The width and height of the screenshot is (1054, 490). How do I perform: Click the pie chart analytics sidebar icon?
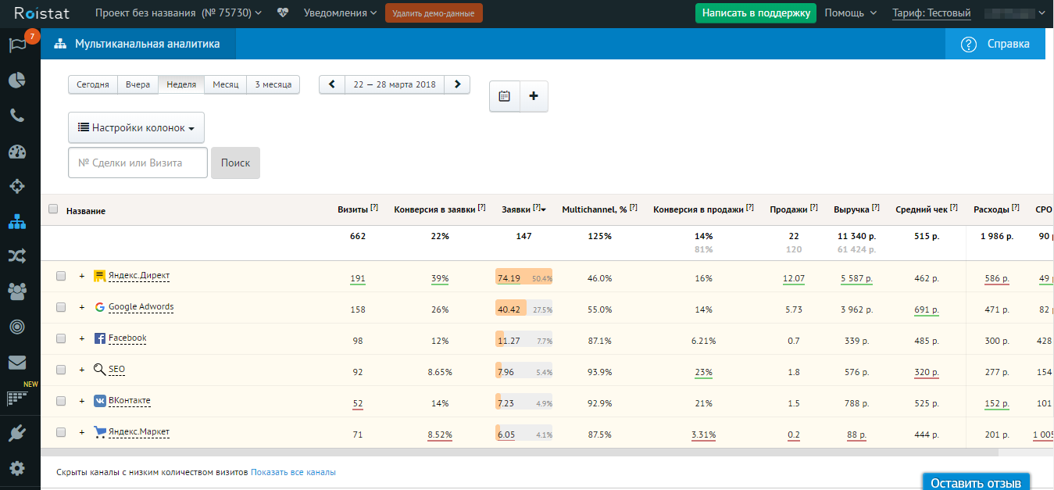click(x=17, y=80)
